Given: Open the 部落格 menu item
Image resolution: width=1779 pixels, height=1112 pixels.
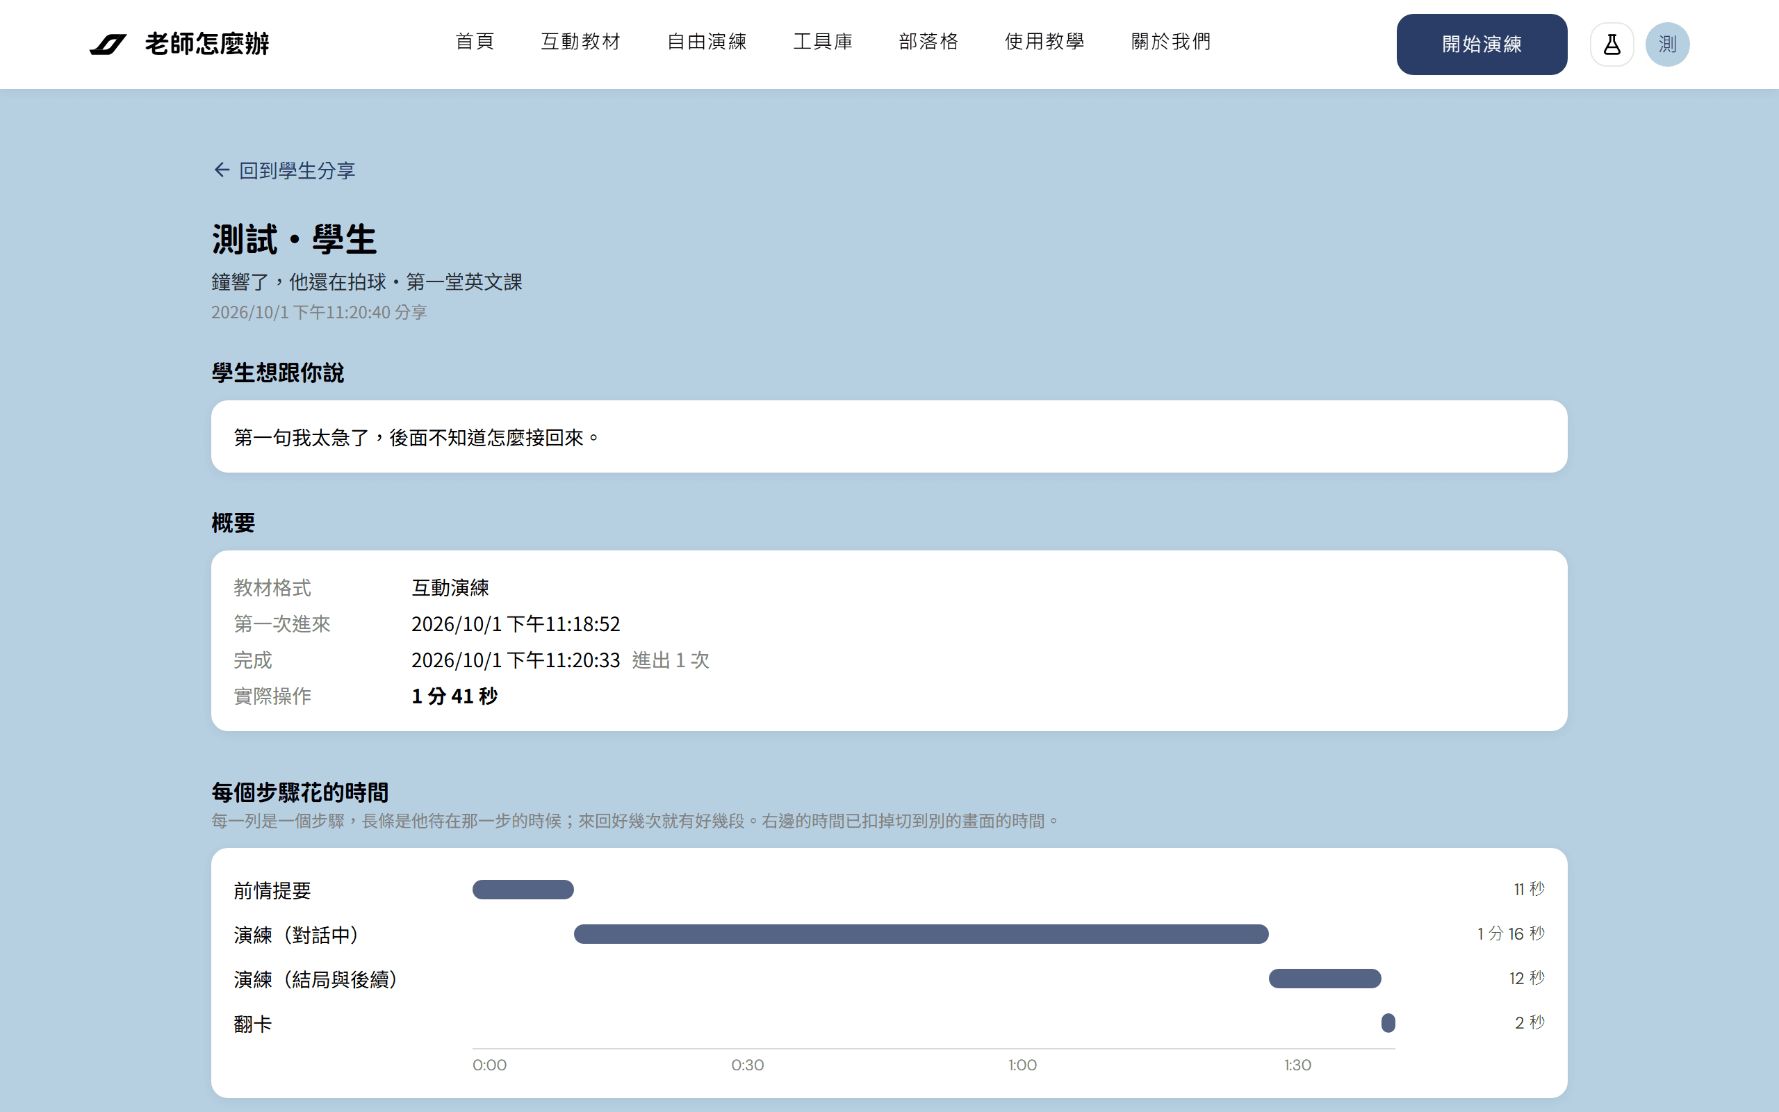Looking at the screenshot, I should [x=928, y=42].
